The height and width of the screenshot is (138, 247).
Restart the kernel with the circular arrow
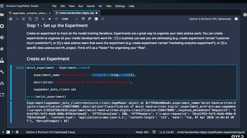pos(56,19)
